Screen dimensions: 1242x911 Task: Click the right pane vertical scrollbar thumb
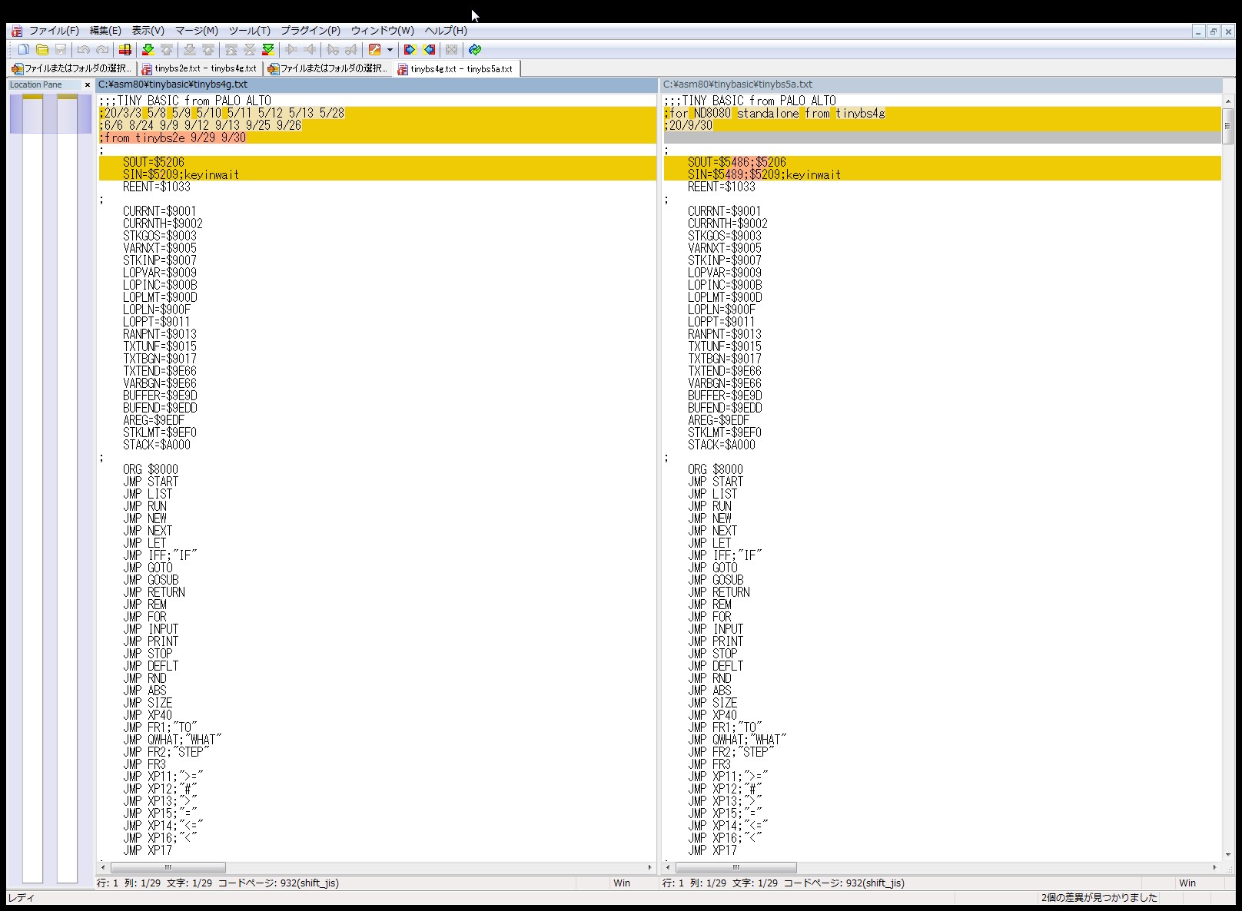click(1227, 126)
